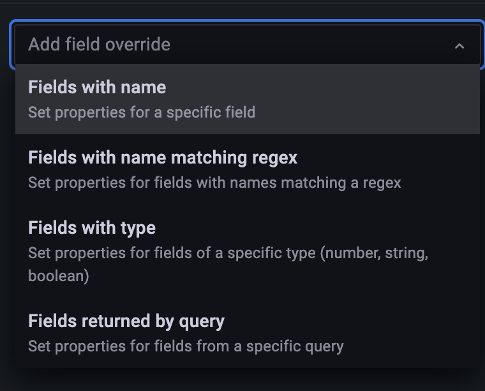The width and height of the screenshot is (485, 391).
Task: Override fields by regex name match
Action: 247,169
